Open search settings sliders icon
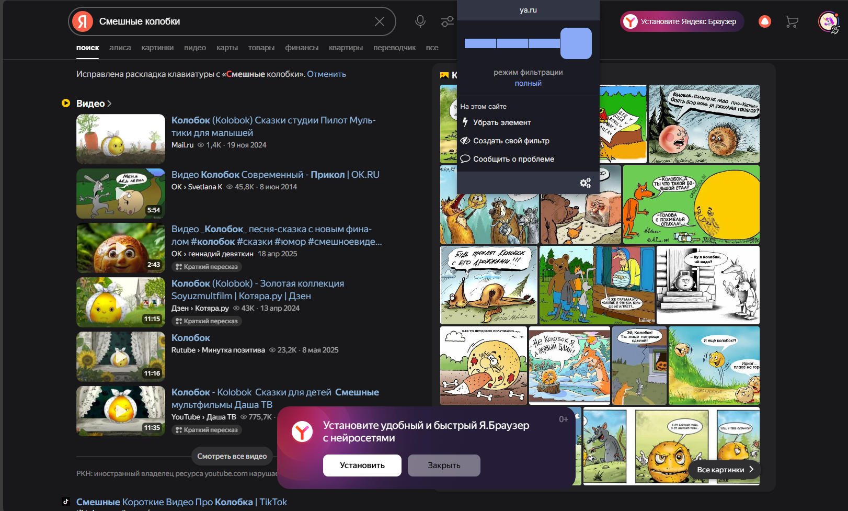848x511 pixels. pyautogui.click(x=447, y=21)
